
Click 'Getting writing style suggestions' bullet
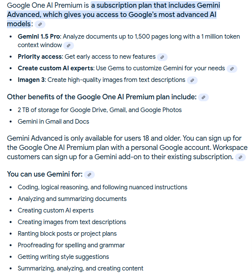(x=63, y=257)
